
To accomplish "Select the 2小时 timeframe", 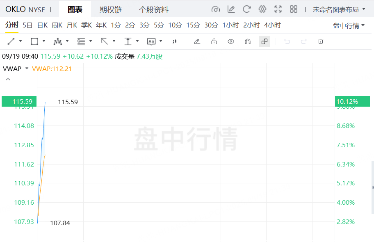I will point(251,25).
